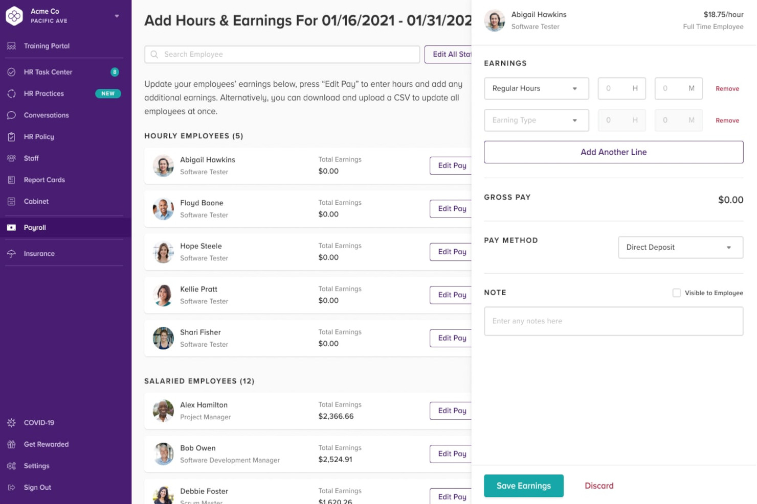Click the Discard link
757x504 pixels.
pos(599,486)
